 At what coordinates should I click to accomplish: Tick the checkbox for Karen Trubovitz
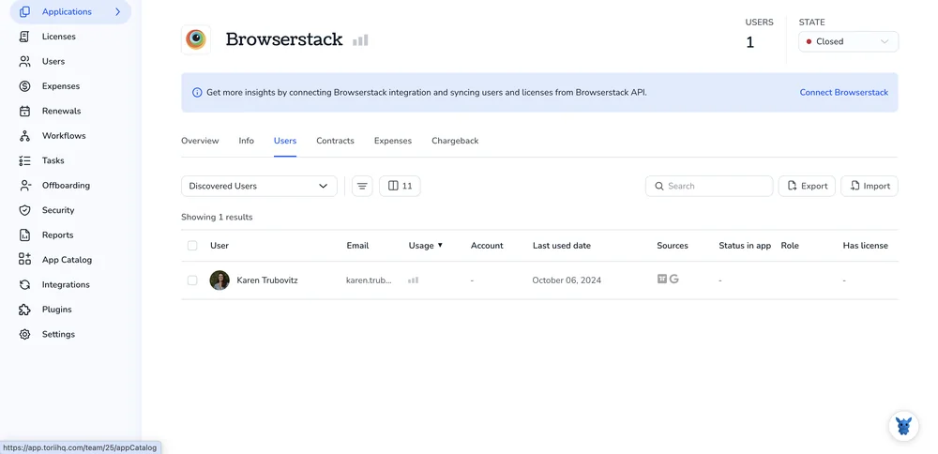coord(192,280)
